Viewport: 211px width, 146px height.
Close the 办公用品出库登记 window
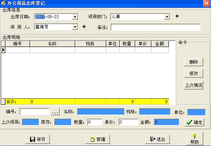coord(207,3)
